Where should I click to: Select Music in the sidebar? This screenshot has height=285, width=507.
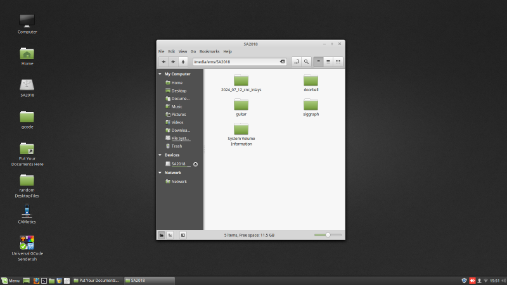[x=177, y=106]
